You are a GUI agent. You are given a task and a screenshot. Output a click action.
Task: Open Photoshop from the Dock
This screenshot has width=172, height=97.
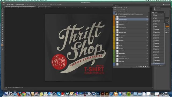pyautogui.click(x=98, y=94)
